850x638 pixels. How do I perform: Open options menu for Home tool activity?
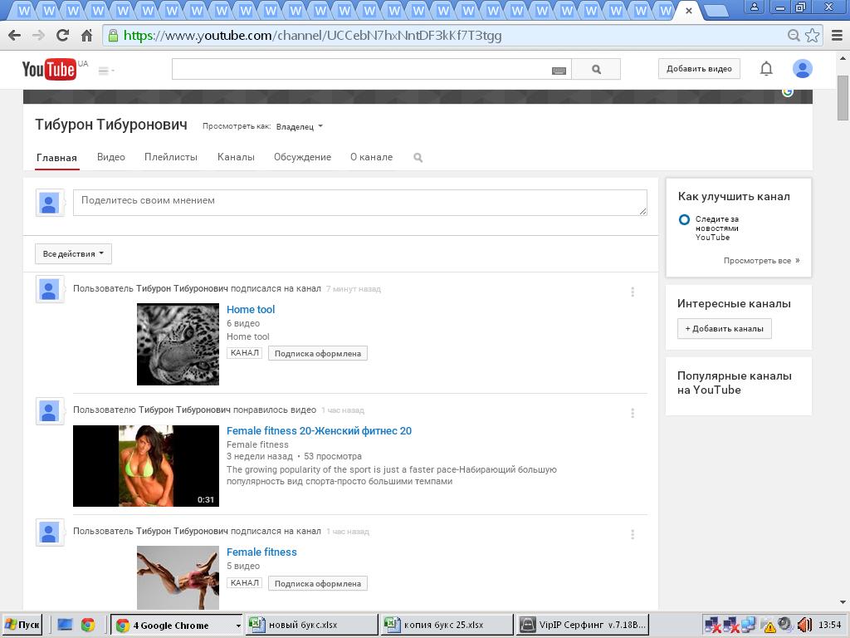tap(633, 292)
